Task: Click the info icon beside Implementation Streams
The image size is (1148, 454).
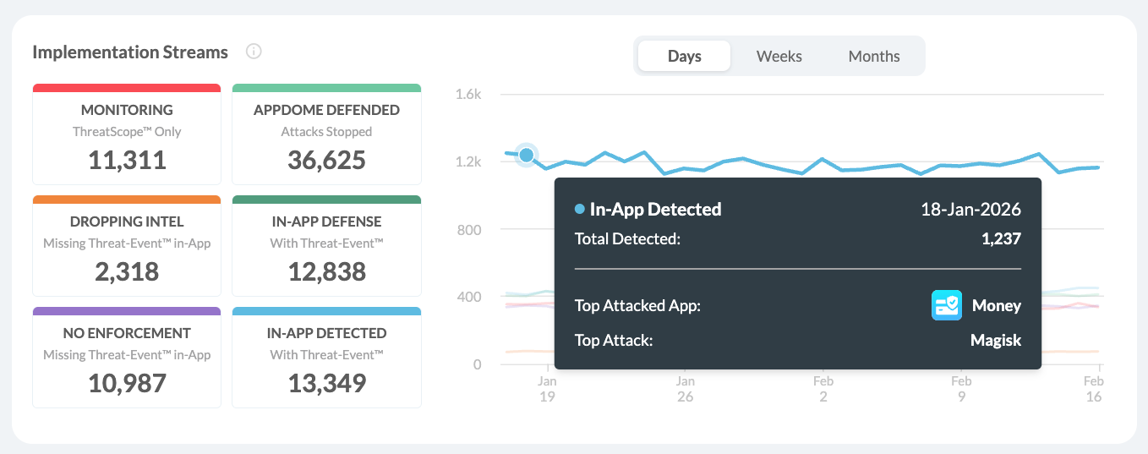Action: (254, 52)
